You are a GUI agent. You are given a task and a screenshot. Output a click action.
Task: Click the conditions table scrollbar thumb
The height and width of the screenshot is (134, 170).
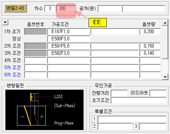(165, 42)
